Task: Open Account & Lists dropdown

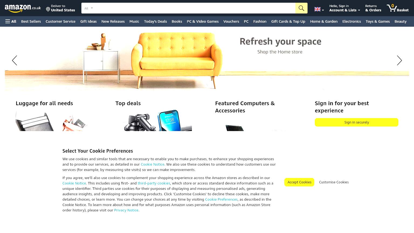Action: click(344, 8)
